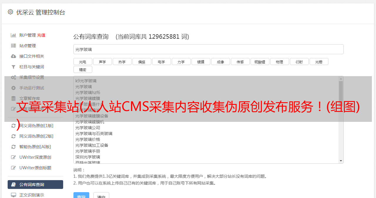This screenshot has width=376, height=198.
Task: Select the server icon next to 站点管理
Action: pyautogui.click(x=14, y=46)
